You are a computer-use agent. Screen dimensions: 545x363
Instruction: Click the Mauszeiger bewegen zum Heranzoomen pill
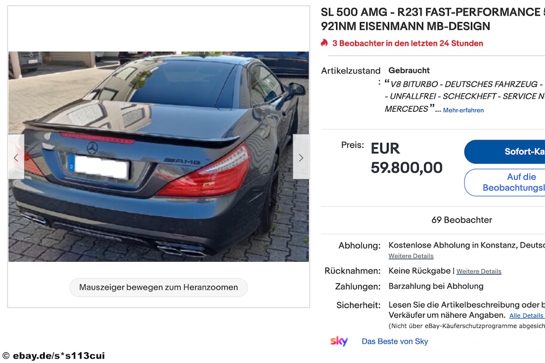coord(159,287)
